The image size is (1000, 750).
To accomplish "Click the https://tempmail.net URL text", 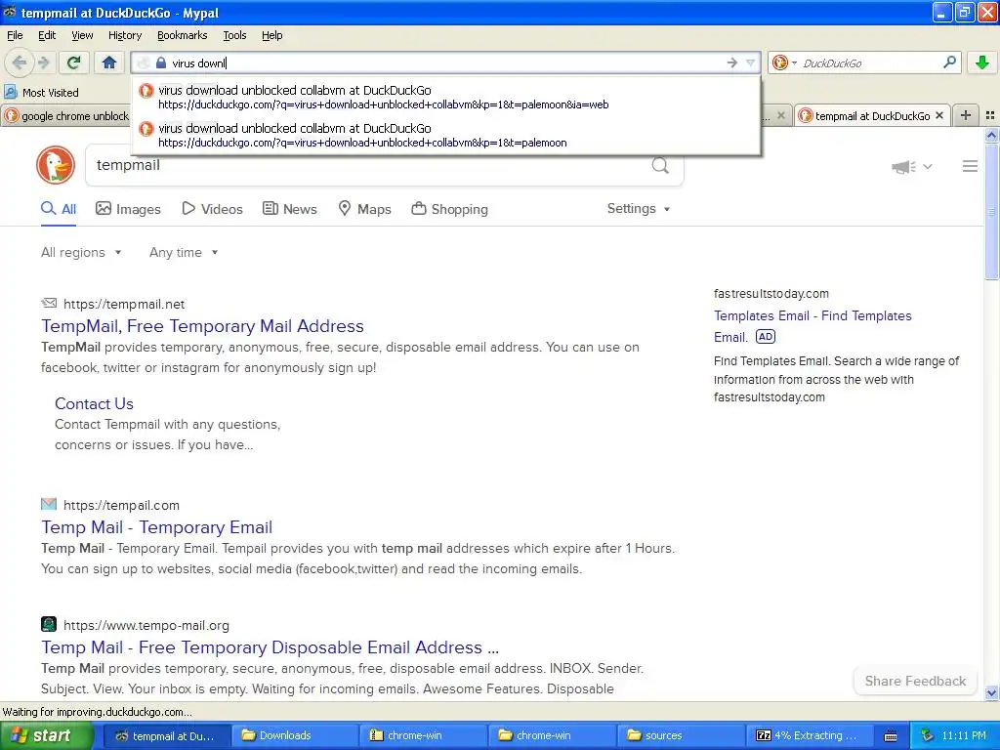I will tap(124, 305).
